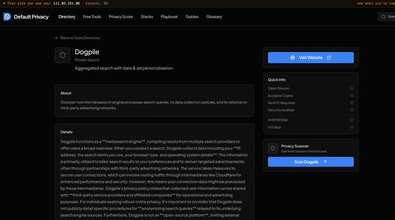
Task: Open the Playbook section
Action: pos(169,16)
